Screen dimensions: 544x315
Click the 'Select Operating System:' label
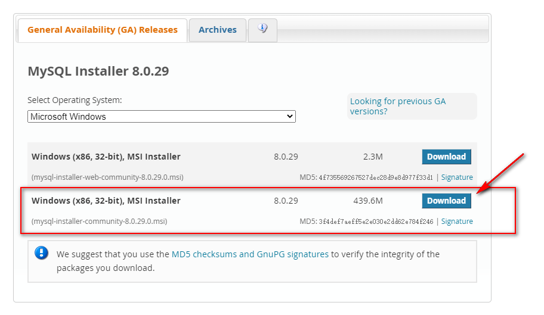(x=75, y=100)
